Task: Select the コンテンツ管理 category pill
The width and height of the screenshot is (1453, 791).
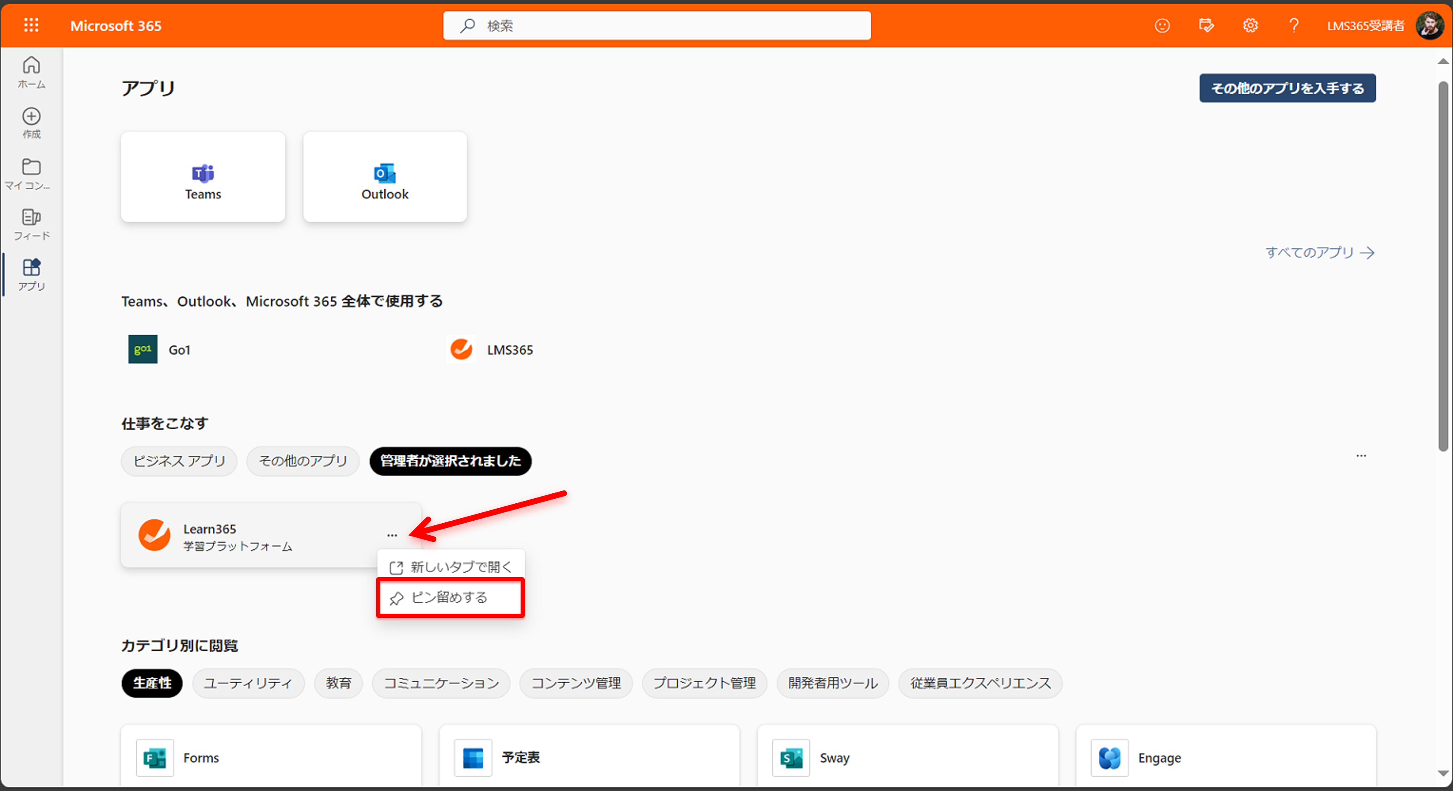Action: point(576,683)
